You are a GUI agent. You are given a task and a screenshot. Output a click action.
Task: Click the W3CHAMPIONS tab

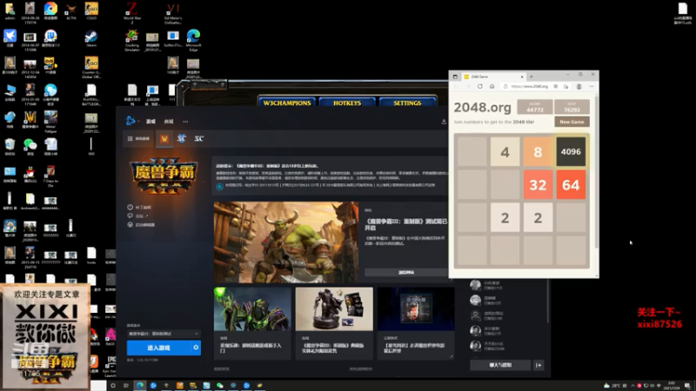[287, 103]
